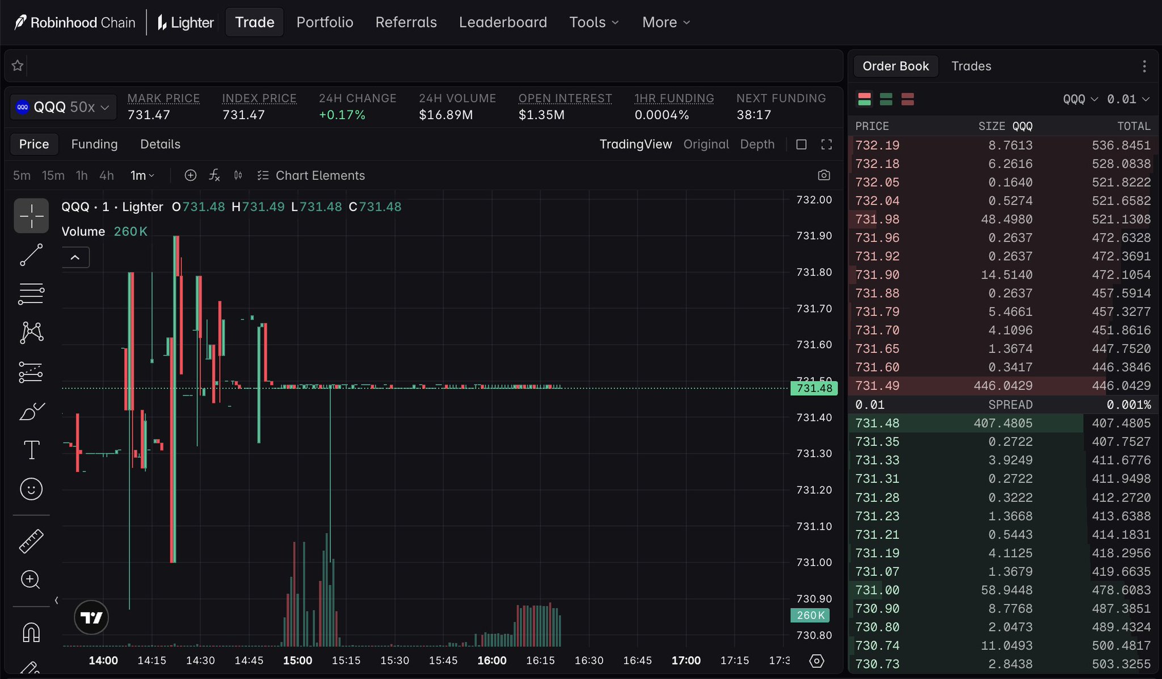Open the Fibonacci retracement tool group
Image resolution: width=1162 pixels, height=679 pixels.
tap(31, 293)
